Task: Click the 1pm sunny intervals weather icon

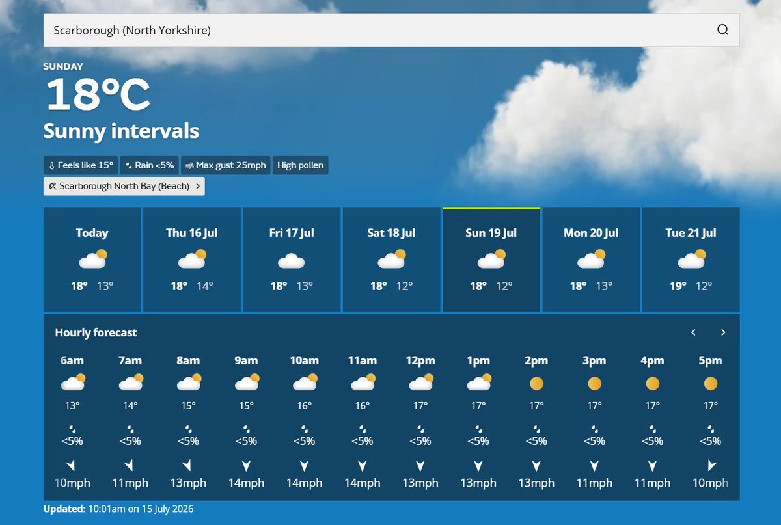Action: tap(479, 383)
